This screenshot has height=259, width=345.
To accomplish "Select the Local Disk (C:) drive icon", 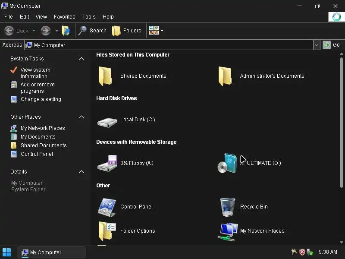I will tap(107, 123).
